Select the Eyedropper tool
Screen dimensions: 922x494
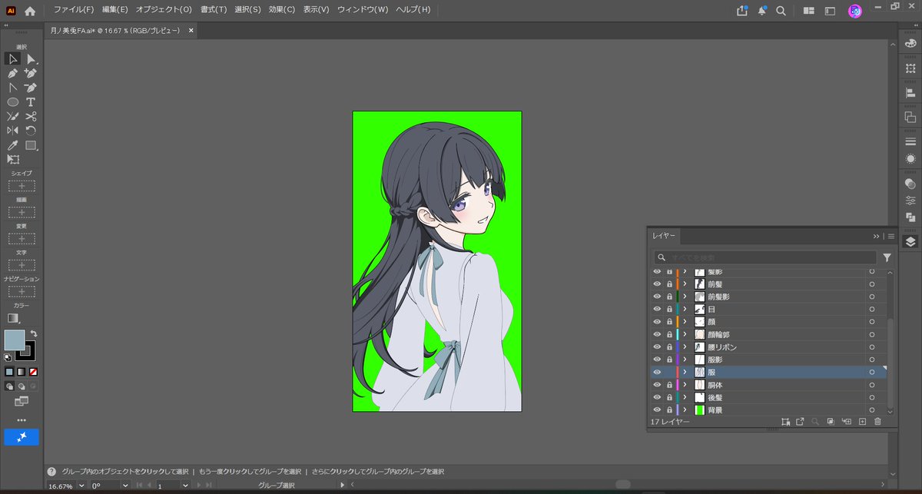(13, 145)
